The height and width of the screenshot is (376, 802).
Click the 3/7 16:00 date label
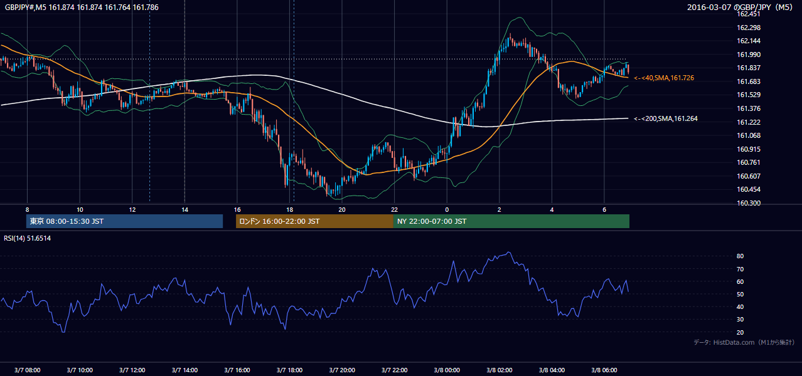[x=237, y=370]
